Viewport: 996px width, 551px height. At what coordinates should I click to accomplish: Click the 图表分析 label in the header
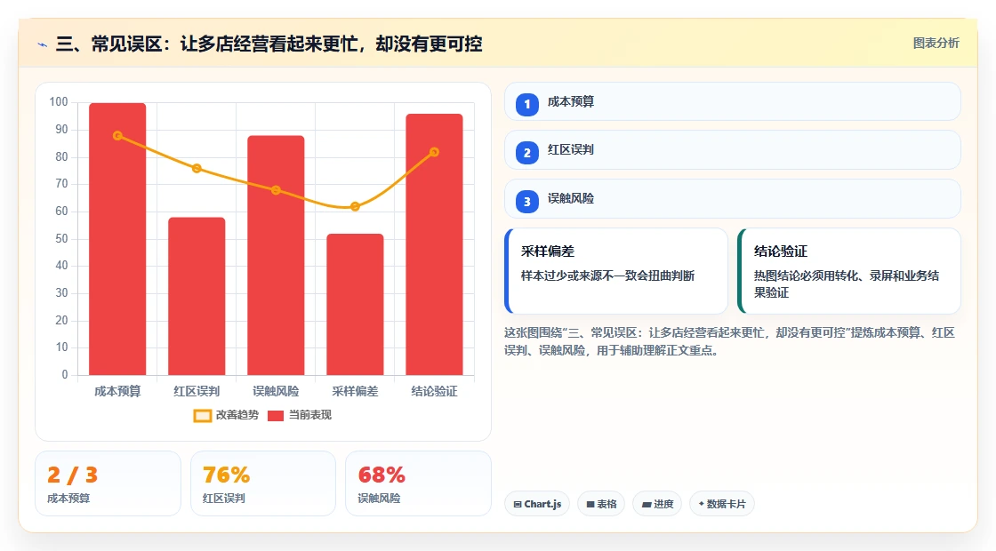click(x=936, y=44)
